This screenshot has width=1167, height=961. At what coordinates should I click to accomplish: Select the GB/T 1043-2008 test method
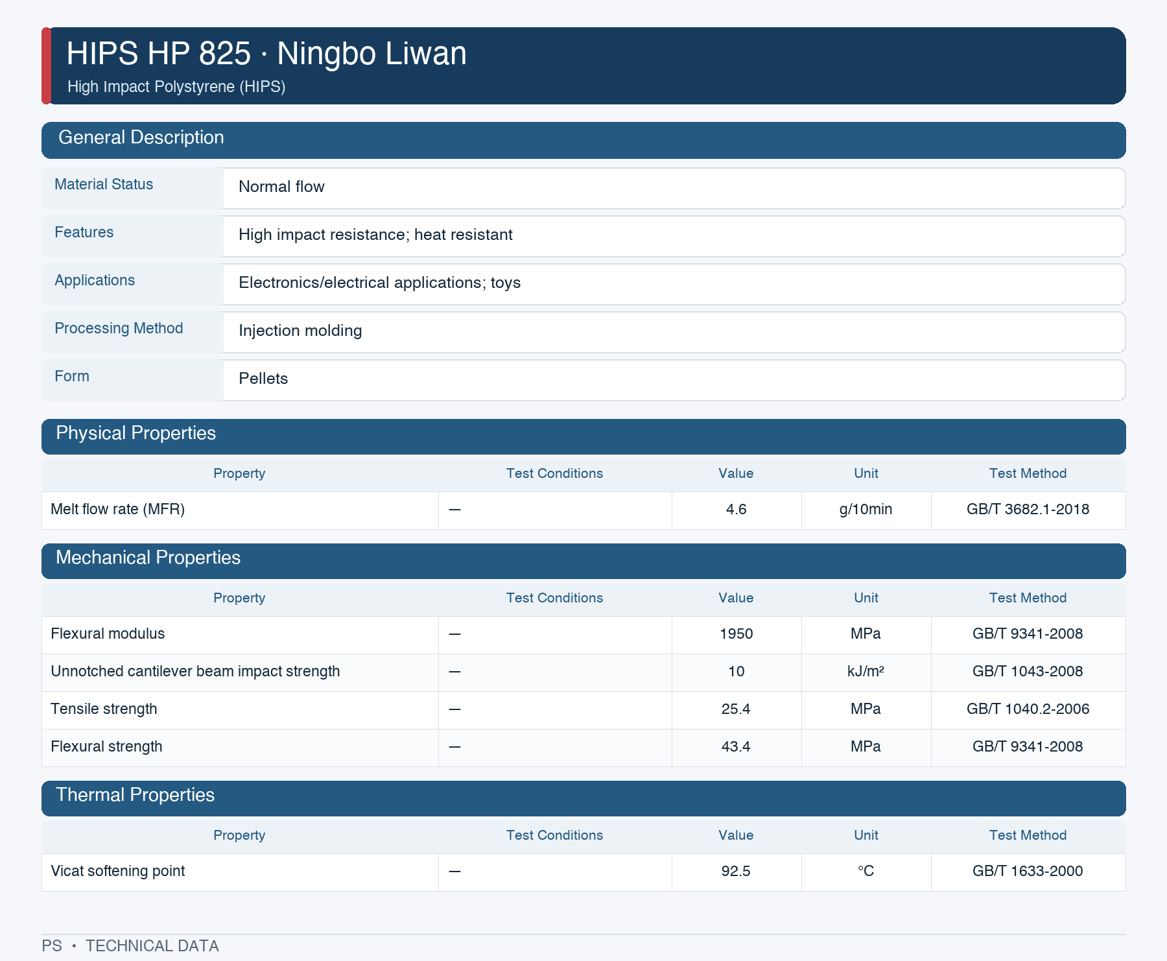1028,672
